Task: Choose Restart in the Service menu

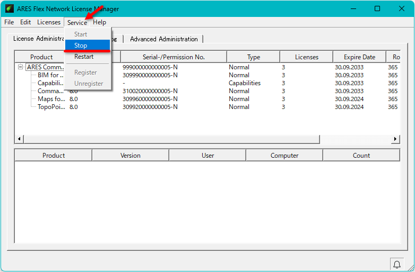Action: click(88, 57)
